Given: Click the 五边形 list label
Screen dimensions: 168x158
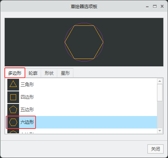Looking at the screenshot, I should click(x=27, y=110).
